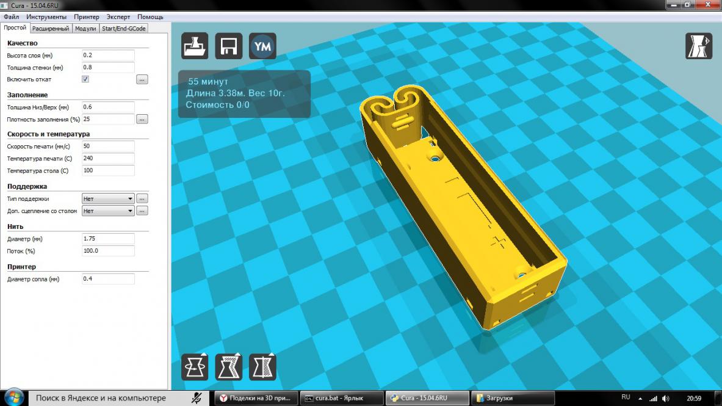Open the platform adhesion dropdown

coord(108,211)
